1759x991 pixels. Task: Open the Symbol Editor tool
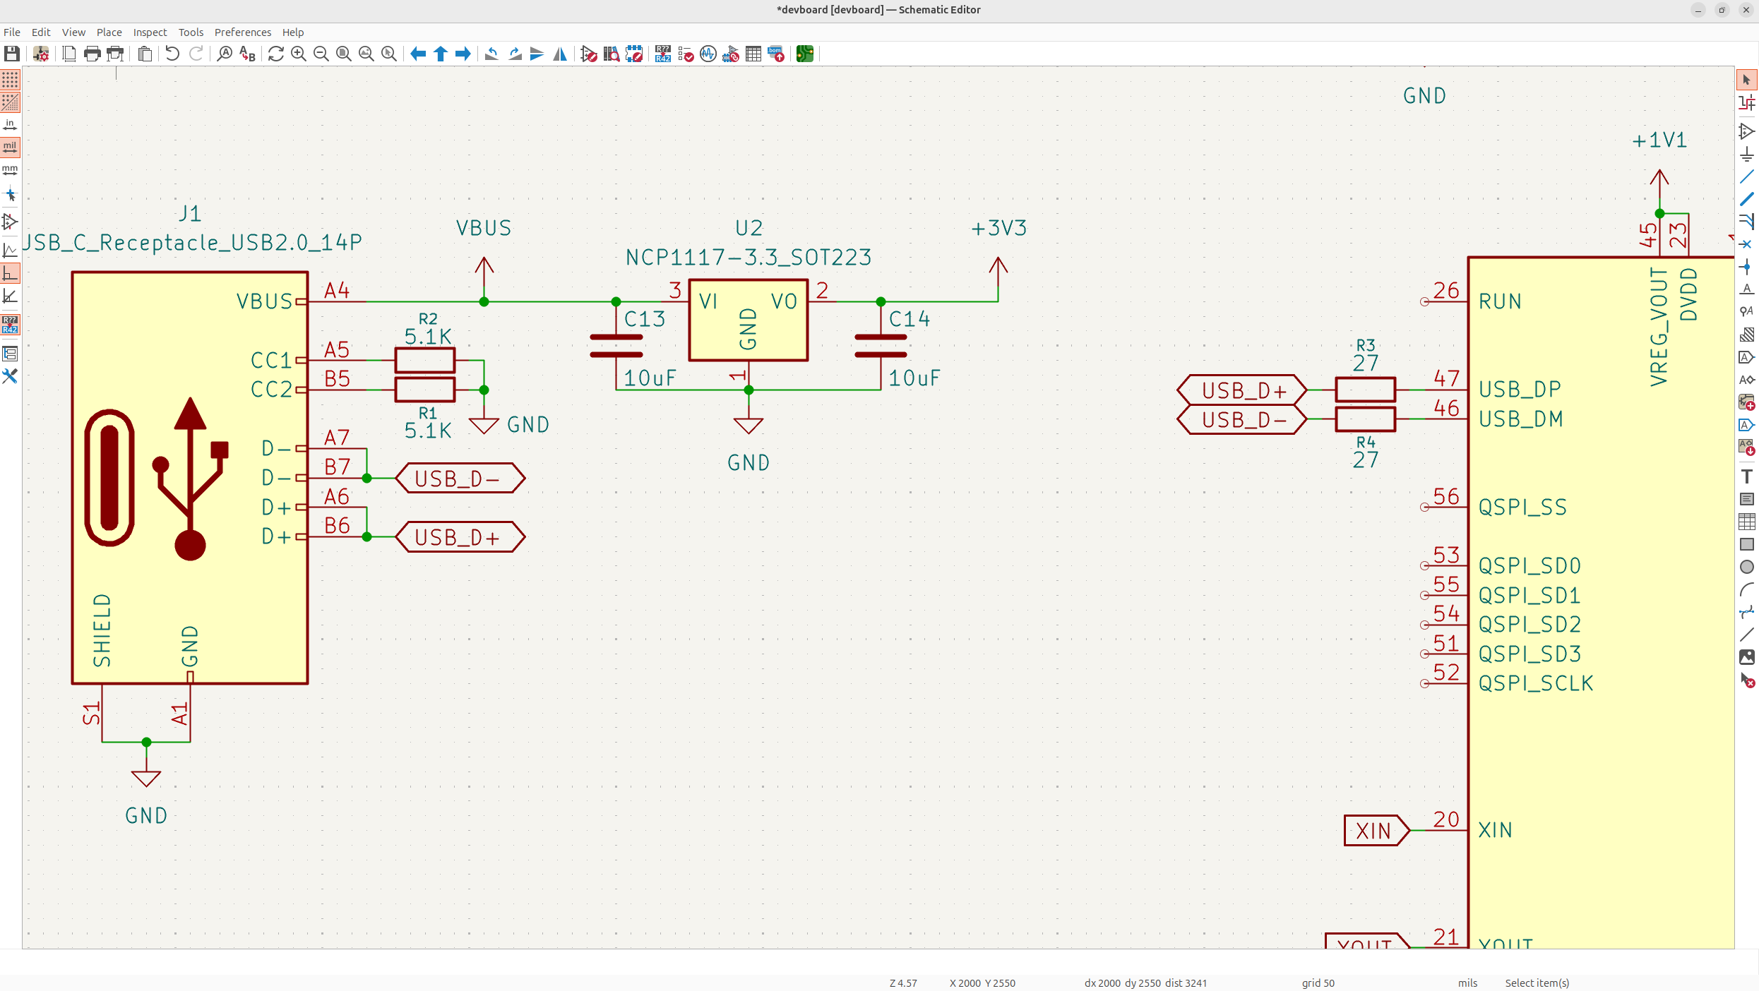[x=589, y=54]
